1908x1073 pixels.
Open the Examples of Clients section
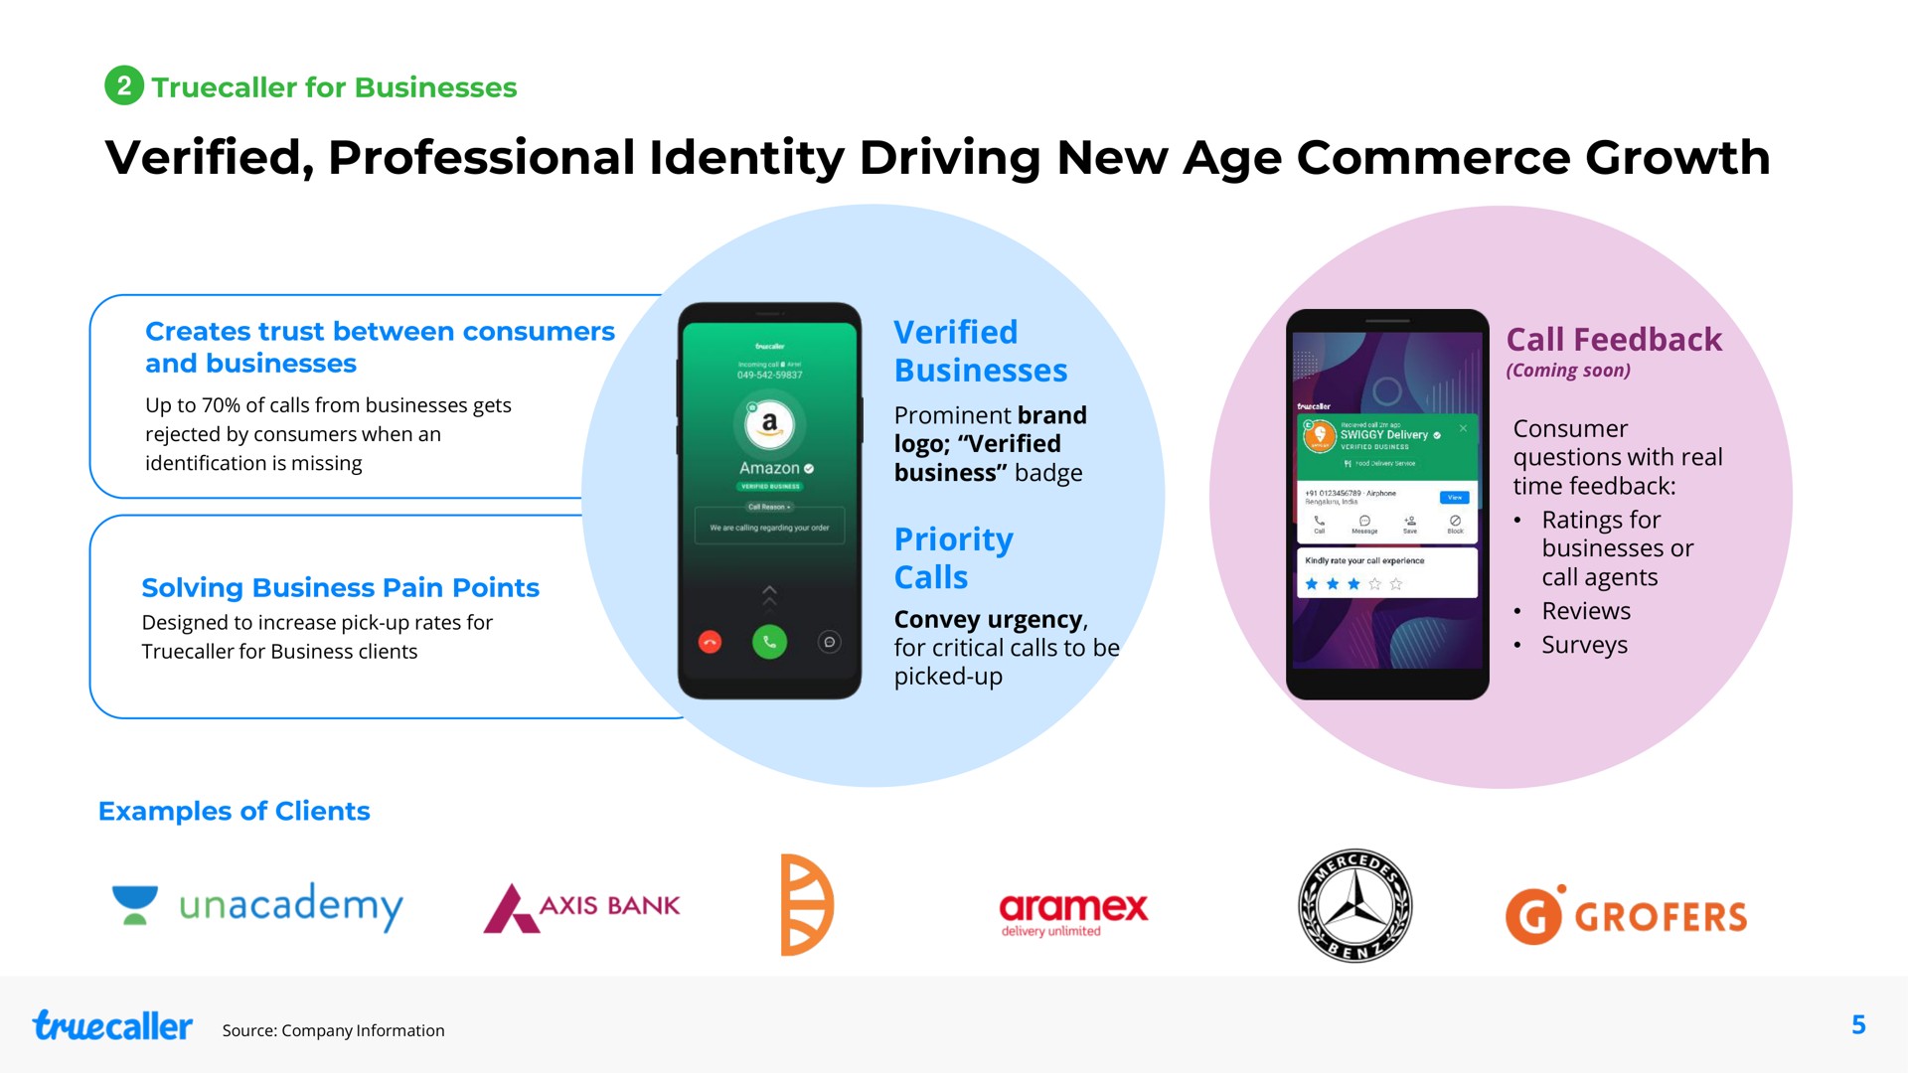231,809
